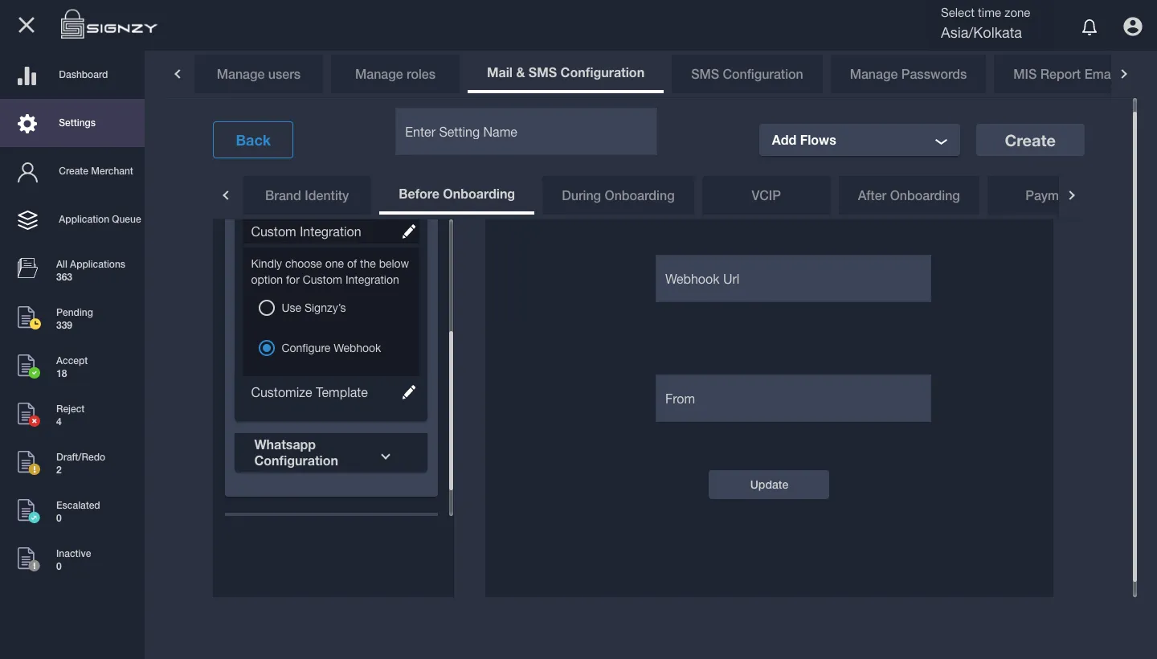The height and width of the screenshot is (659, 1157).
Task: Edit Customize Template with pencil icon
Action: pos(409,392)
